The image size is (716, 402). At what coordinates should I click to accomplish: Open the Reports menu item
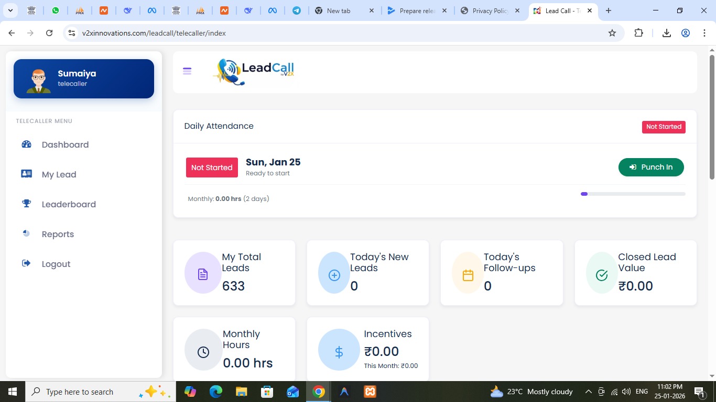58,234
